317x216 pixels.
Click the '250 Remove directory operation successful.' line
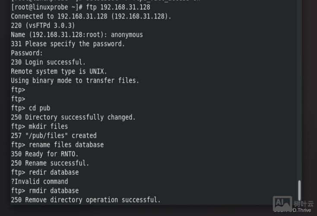coord(86,200)
